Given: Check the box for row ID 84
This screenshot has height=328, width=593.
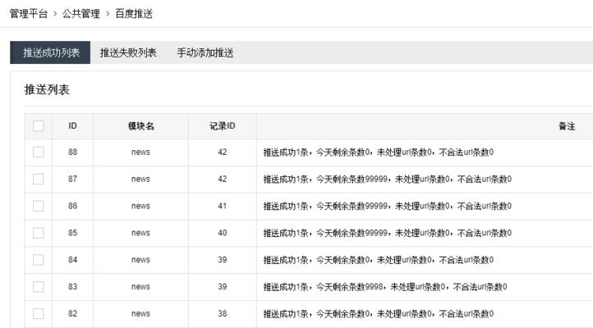Looking at the screenshot, I should (x=39, y=260).
